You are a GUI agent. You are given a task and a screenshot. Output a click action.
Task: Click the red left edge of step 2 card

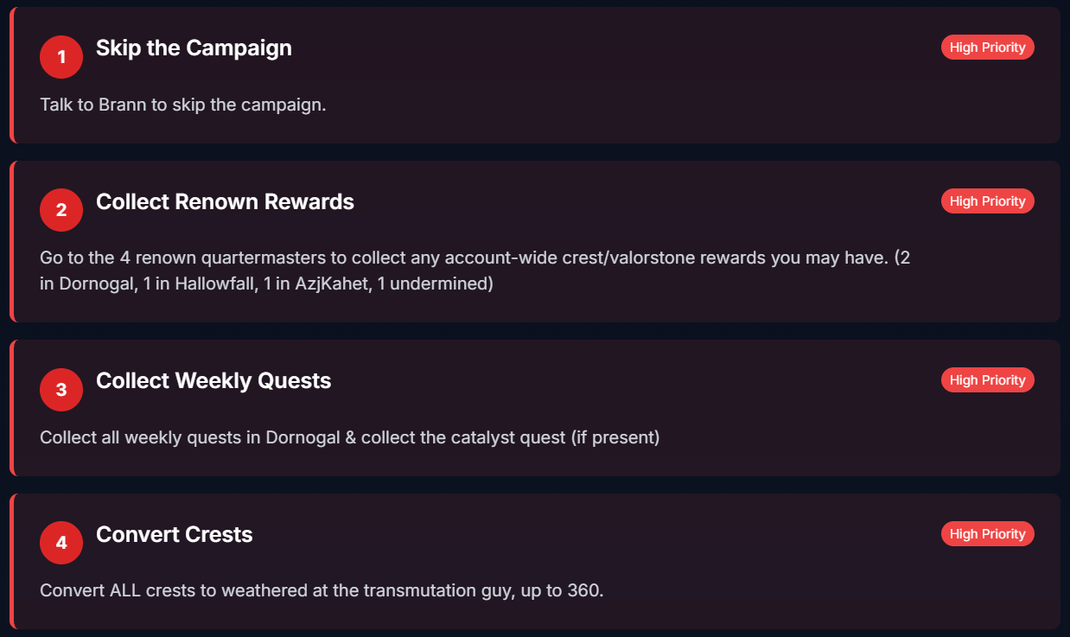click(12, 241)
